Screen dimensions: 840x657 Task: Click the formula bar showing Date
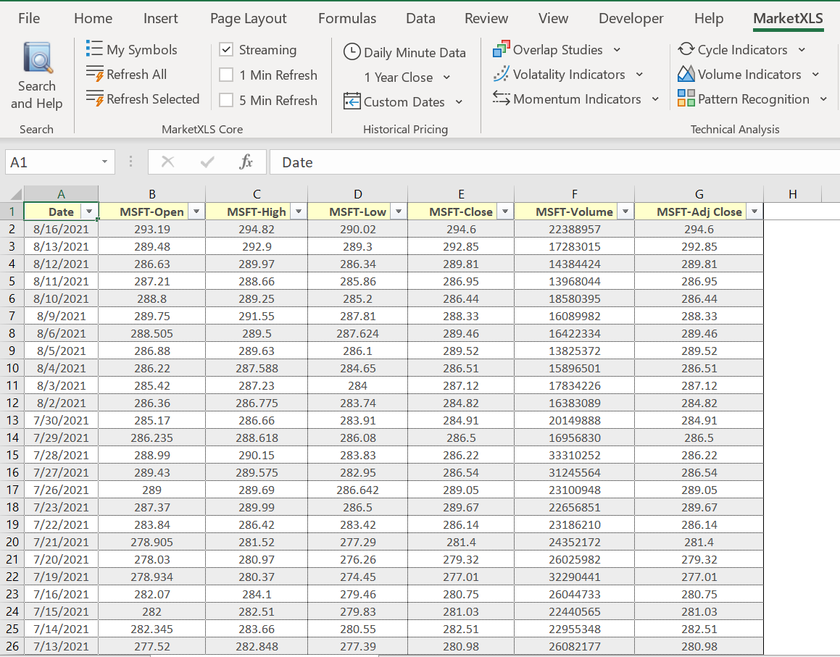coord(554,162)
